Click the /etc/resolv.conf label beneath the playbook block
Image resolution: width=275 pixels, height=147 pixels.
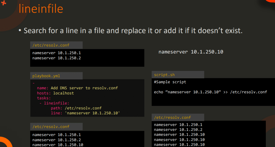51,127
